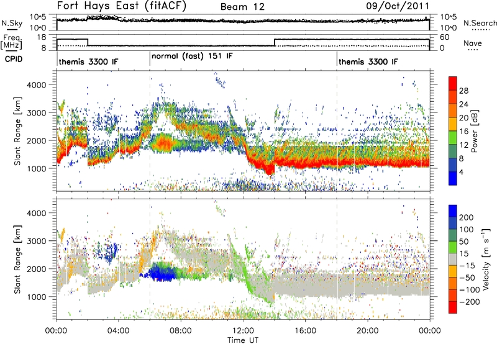Click the 'Nave' legend label

pos(473,43)
